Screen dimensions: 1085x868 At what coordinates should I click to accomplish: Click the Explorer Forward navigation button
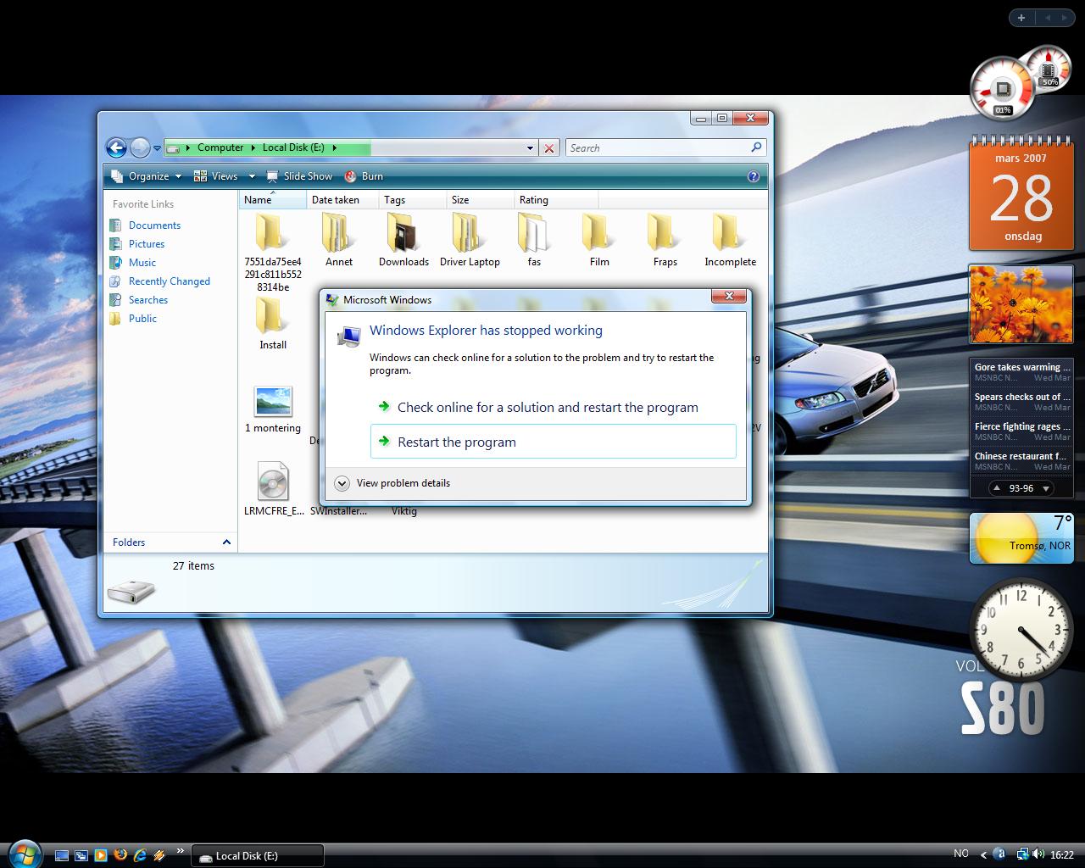click(140, 147)
